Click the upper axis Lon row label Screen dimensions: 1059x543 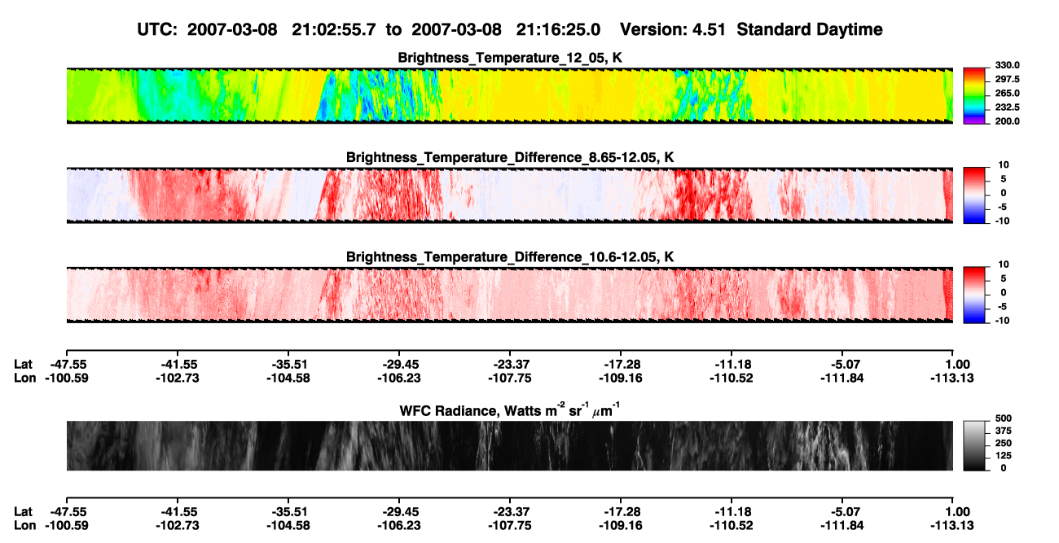tap(25, 377)
